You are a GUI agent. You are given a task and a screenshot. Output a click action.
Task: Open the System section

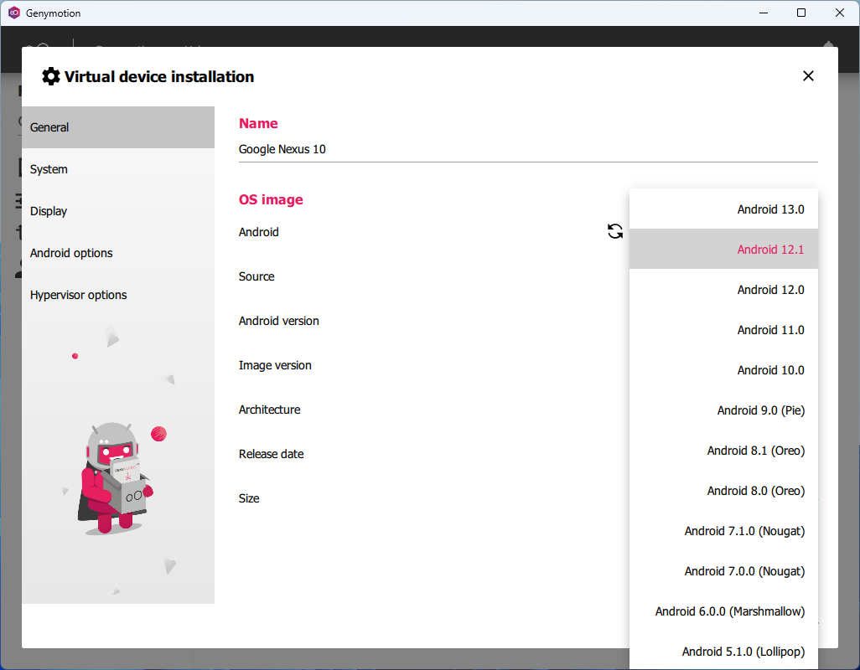point(118,169)
